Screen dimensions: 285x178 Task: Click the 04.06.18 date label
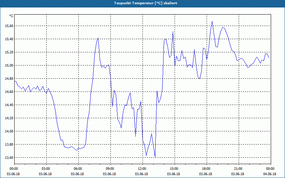click(270, 174)
